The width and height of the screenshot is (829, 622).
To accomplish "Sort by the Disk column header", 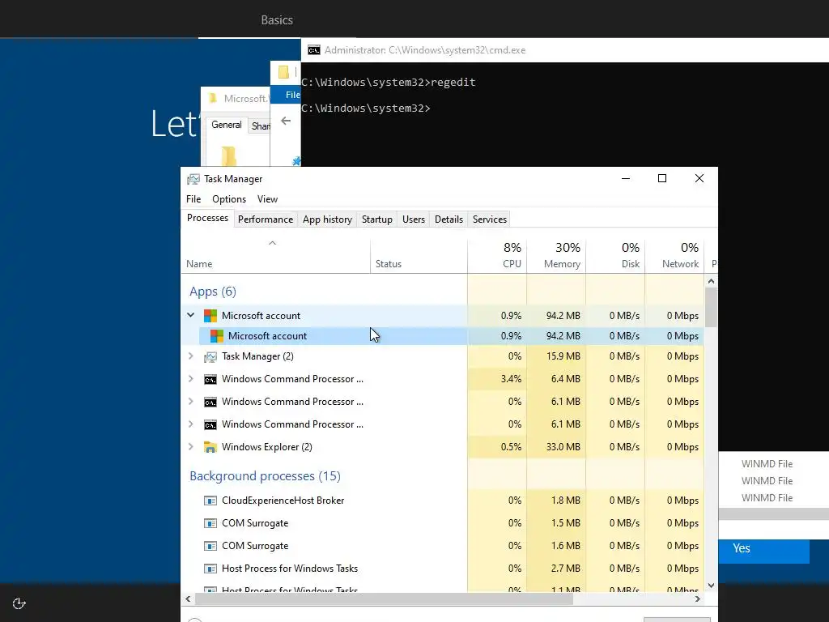I will tap(615, 255).
